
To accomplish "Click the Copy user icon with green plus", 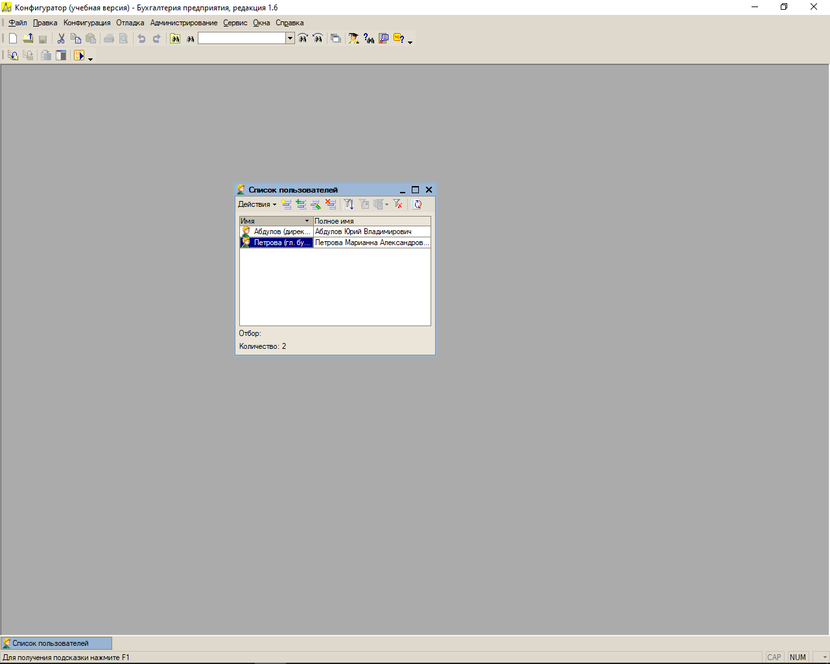I will pos(301,204).
